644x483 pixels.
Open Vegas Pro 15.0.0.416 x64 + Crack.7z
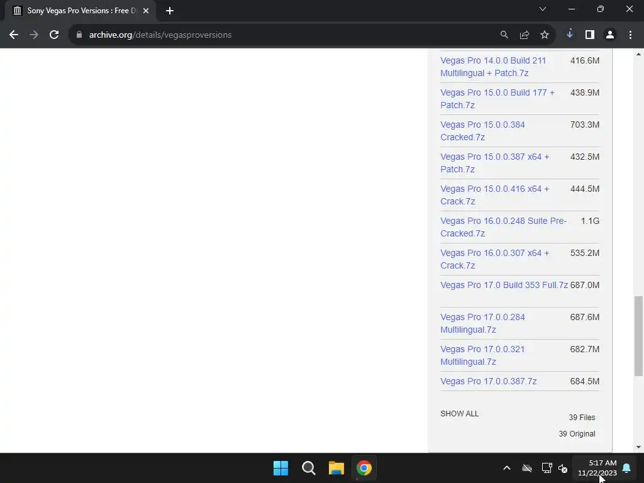coord(494,195)
